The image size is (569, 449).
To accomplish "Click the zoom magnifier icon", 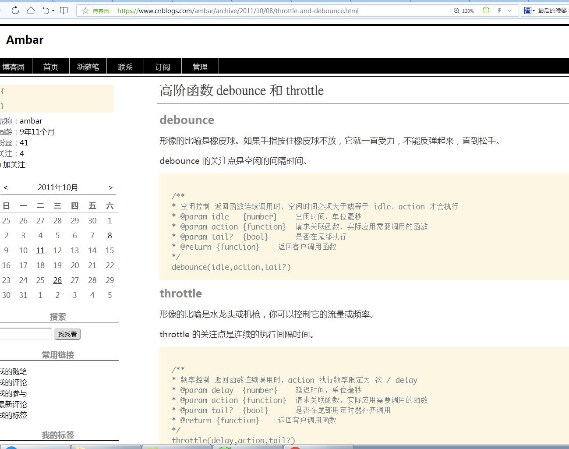I will (x=456, y=11).
